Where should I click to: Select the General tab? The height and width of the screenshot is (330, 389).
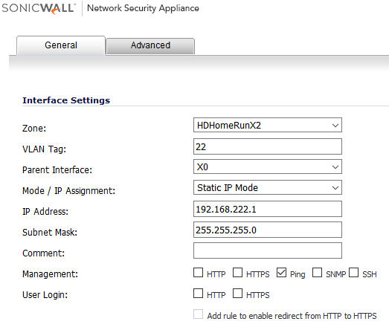point(61,45)
